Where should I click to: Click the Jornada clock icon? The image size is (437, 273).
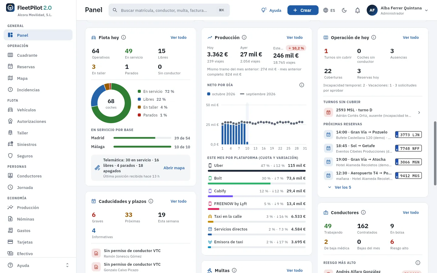tap(10, 187)
